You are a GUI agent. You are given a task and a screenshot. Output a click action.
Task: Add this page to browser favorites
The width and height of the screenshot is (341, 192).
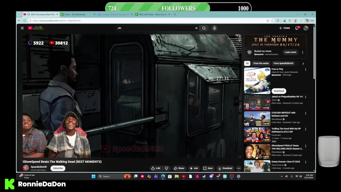272,21
